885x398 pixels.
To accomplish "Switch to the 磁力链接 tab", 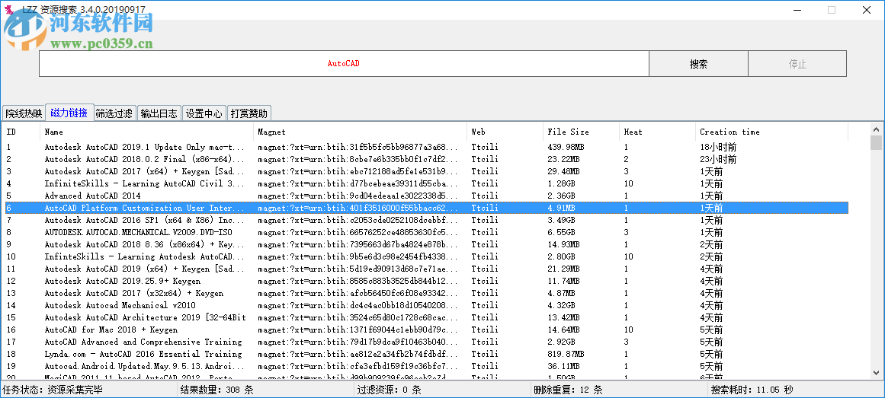I will click(x=69, y=113).
